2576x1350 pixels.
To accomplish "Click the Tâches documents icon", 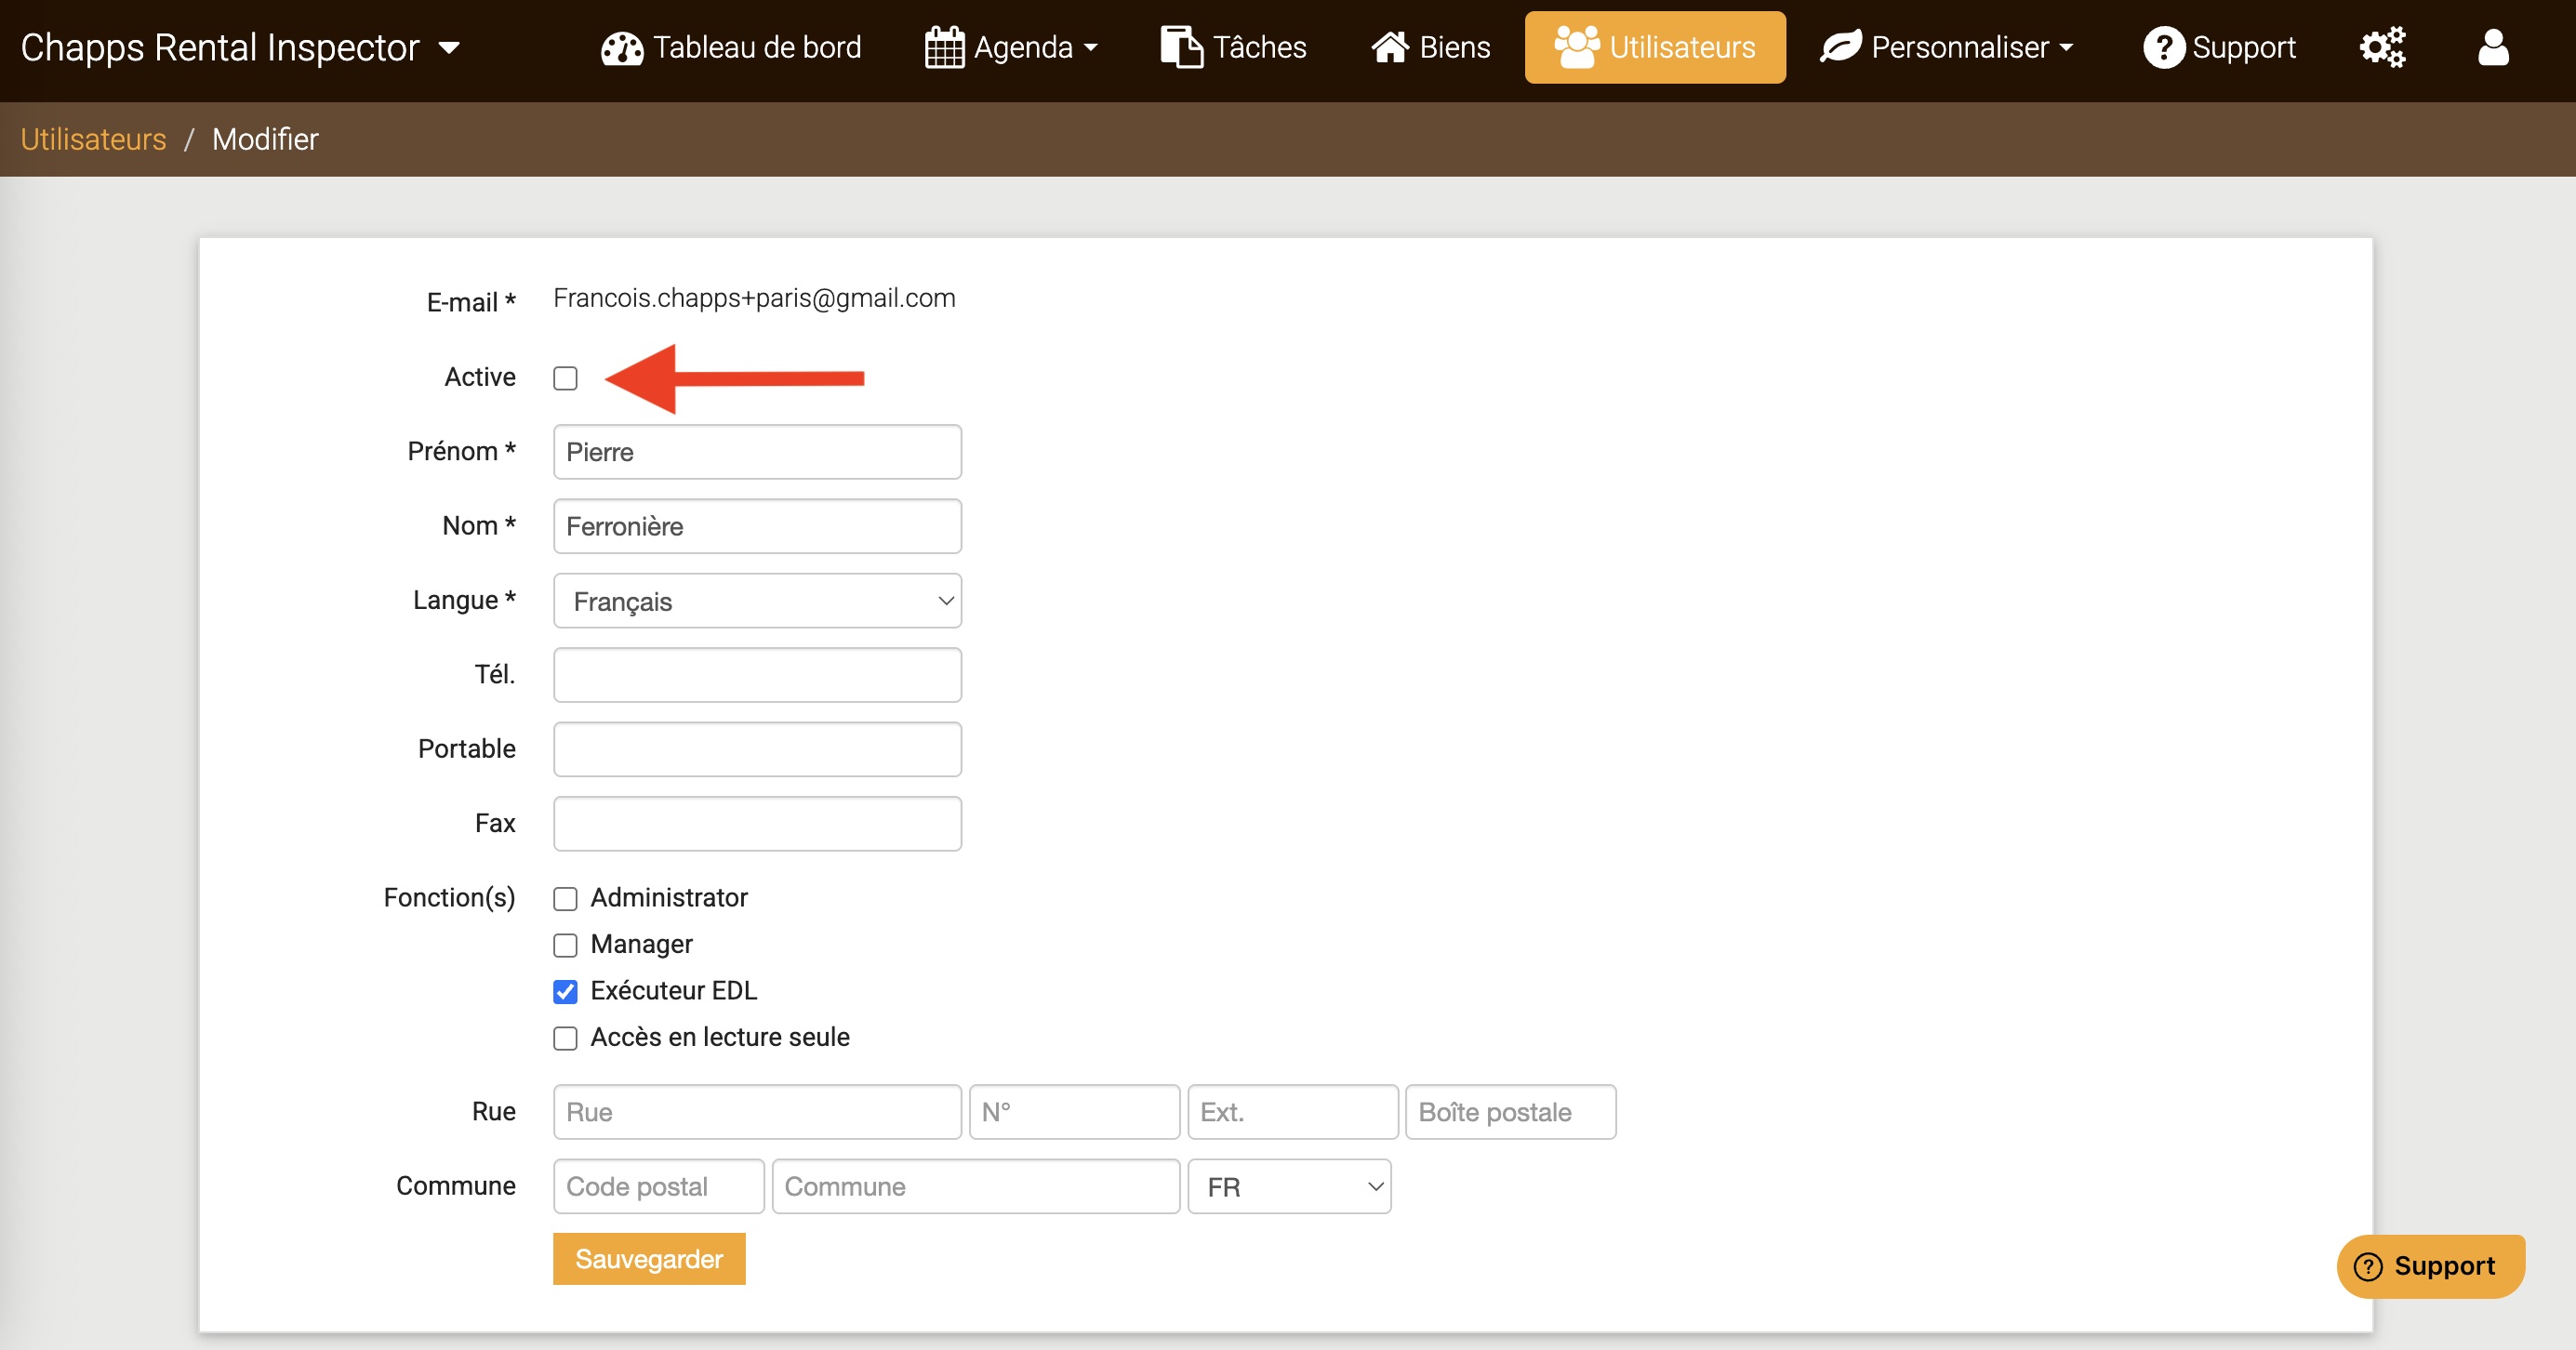I will [x=1181, y=47].
